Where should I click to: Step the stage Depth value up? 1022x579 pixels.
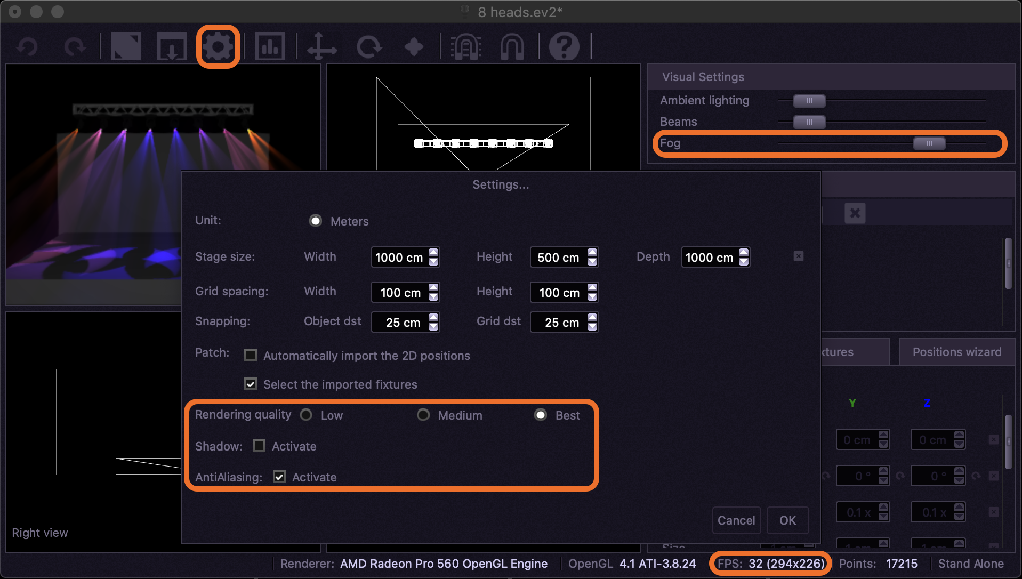pyautogui.click(x=744, y=252)
